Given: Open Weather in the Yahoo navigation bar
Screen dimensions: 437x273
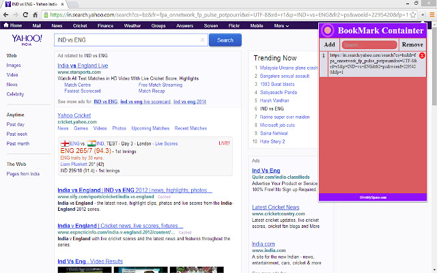Looking at the screenshot, I should 132,26.
